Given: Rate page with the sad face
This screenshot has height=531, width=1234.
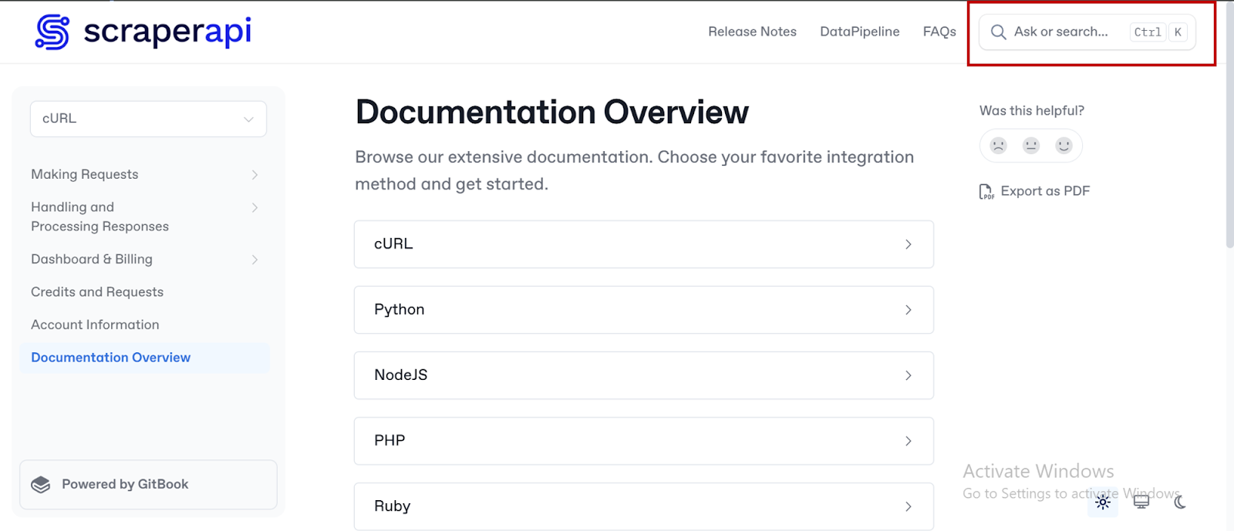Looking at the screenshot, I should tap(999, 146).
